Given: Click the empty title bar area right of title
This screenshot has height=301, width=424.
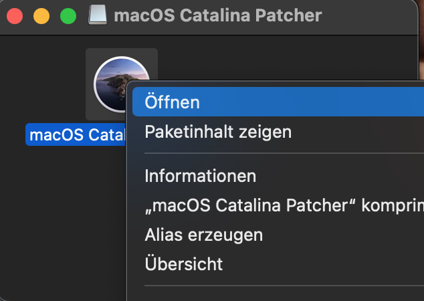Looking at the screenshot, I should click(375, 15).
